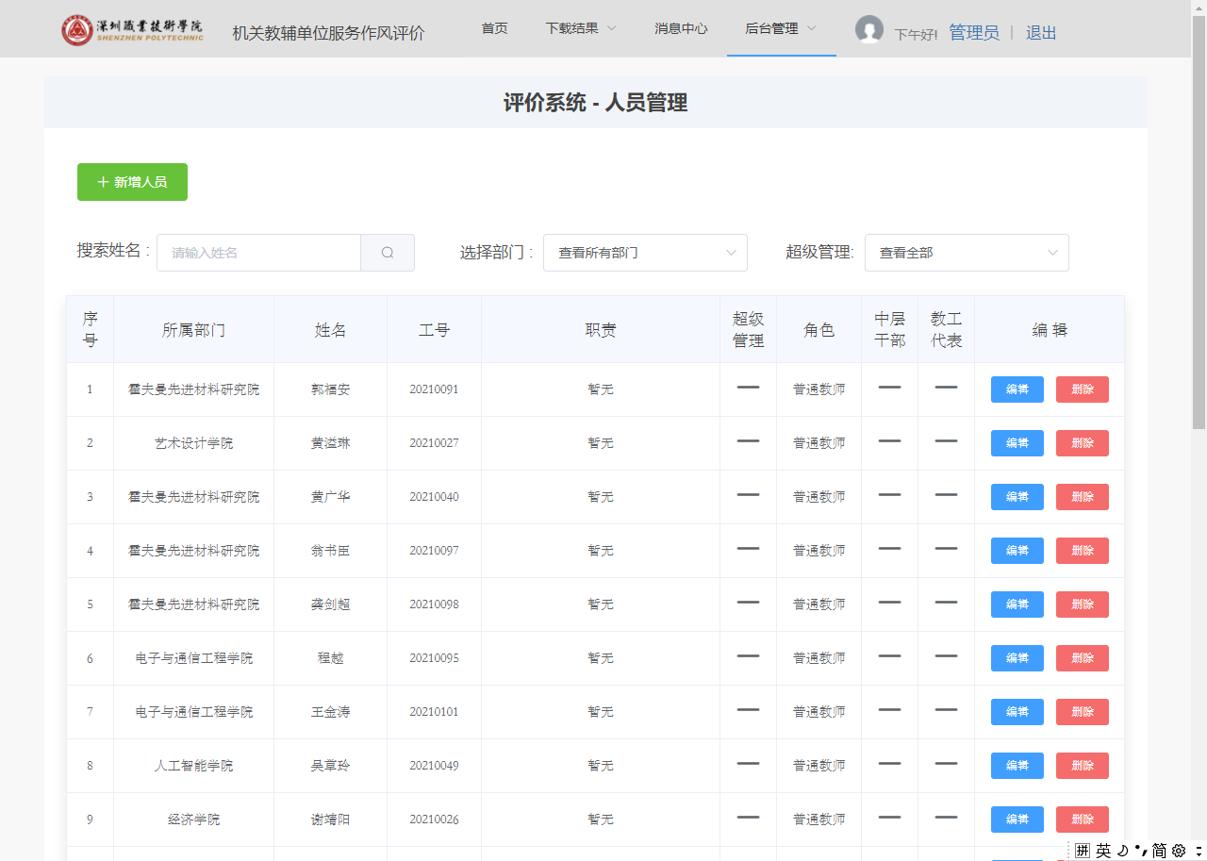Select employee number 20210101
Viewport: 1207px width, 861px height.
point(434,712)
